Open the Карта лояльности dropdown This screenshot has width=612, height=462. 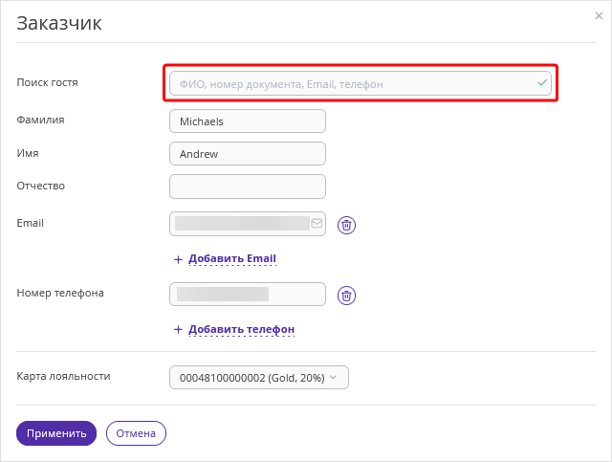pos(259,377)
